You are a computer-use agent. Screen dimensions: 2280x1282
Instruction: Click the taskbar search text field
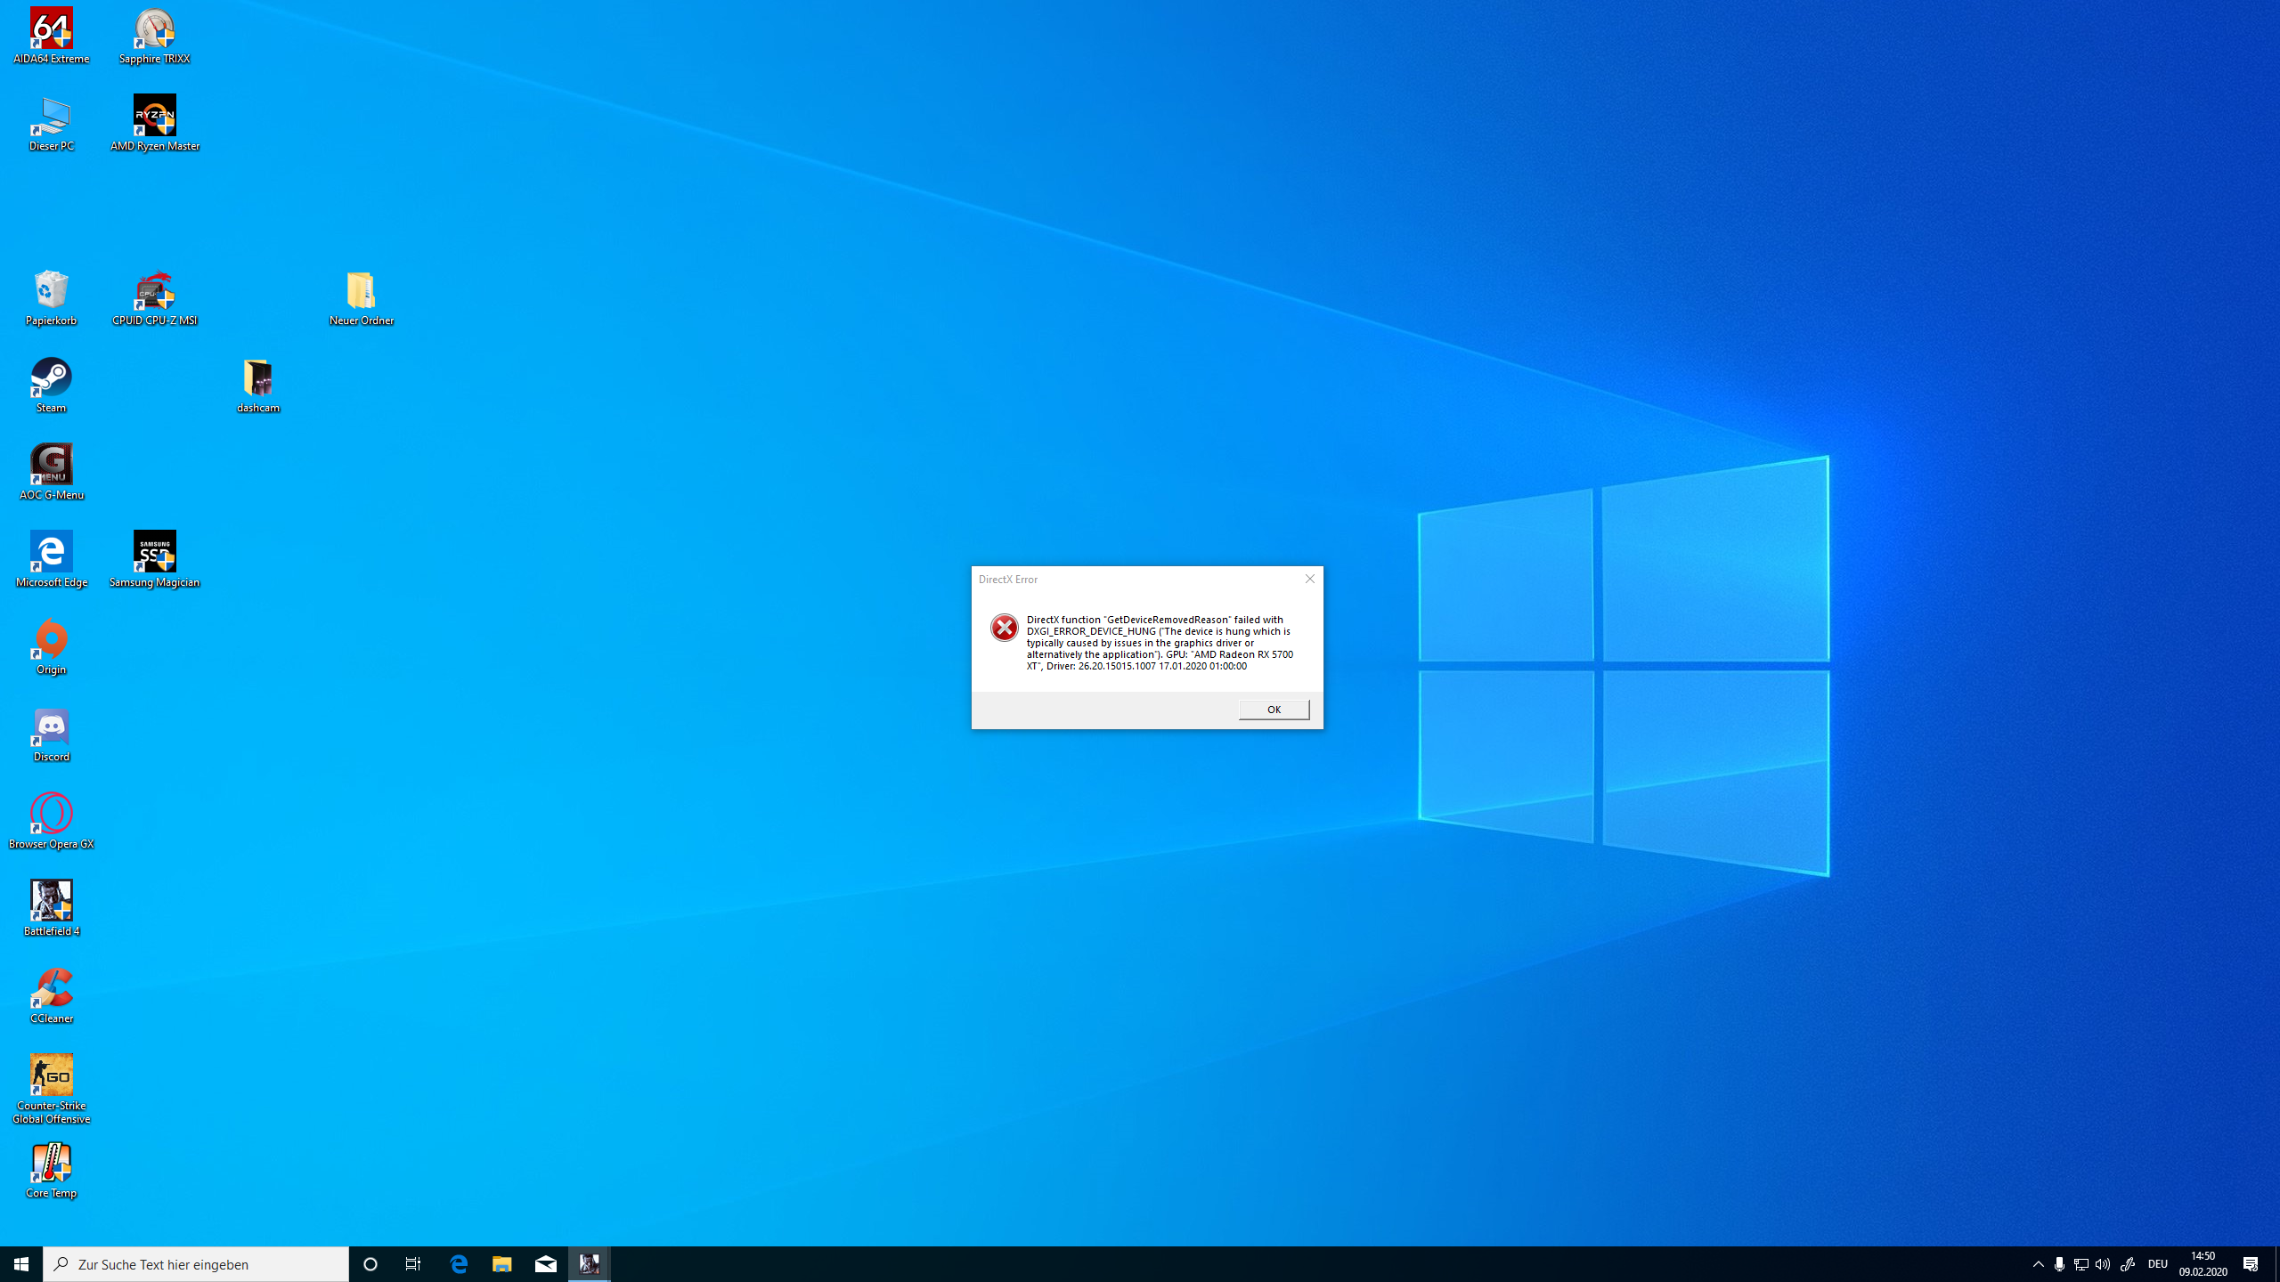(x=196, y=1264)
